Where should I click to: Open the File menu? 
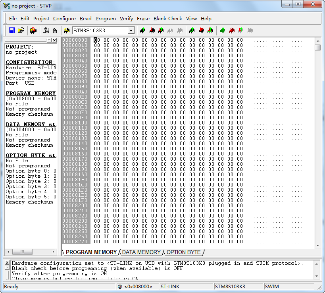13,19
